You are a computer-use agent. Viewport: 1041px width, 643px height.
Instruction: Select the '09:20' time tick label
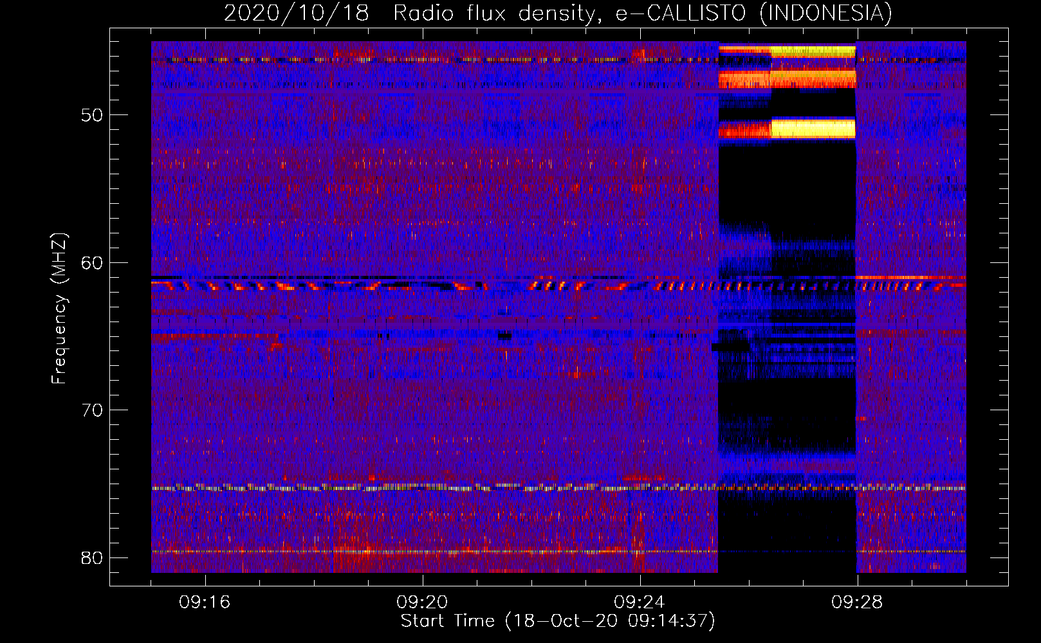coord(422,602)
